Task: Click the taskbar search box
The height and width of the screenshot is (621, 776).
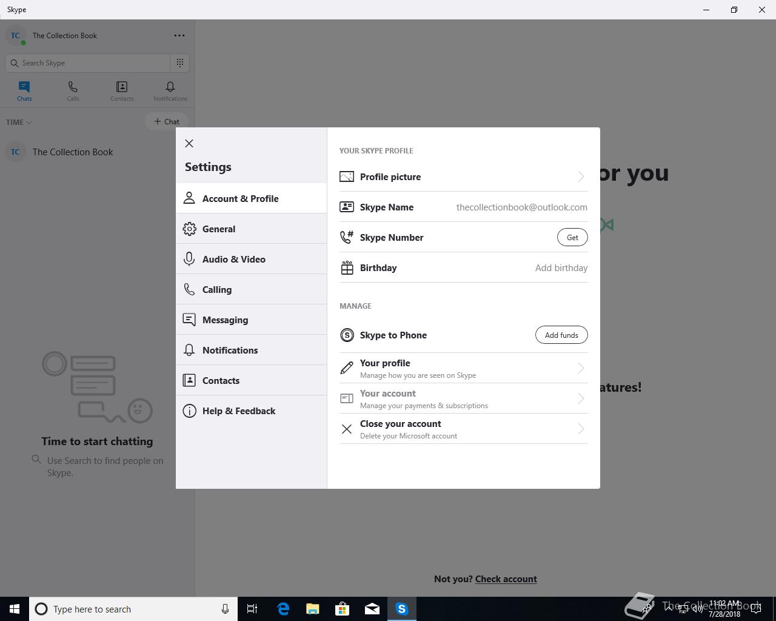Action: (x=133, y=609)
